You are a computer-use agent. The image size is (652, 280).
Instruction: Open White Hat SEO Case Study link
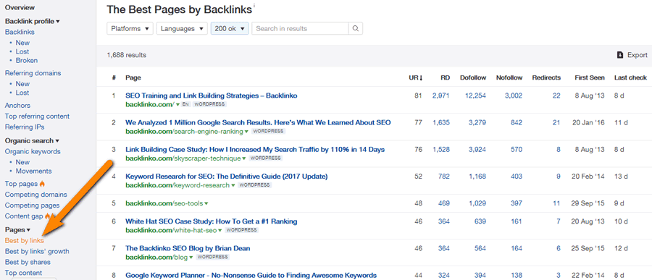click(212, 221)
